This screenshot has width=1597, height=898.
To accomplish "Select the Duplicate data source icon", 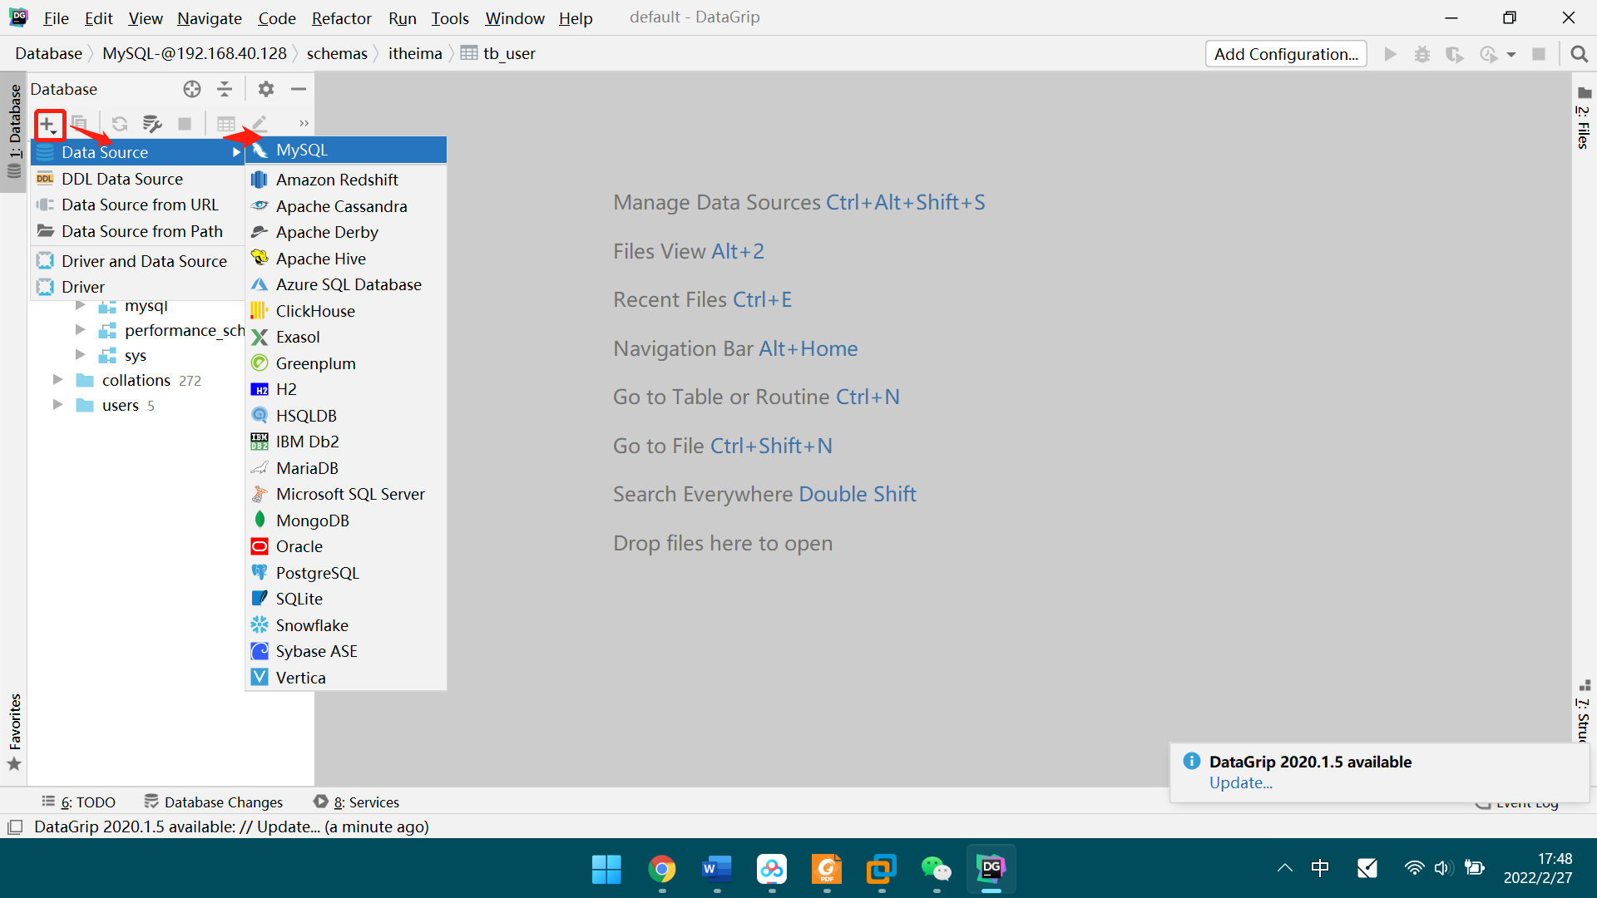I will [x=80, y=123].
